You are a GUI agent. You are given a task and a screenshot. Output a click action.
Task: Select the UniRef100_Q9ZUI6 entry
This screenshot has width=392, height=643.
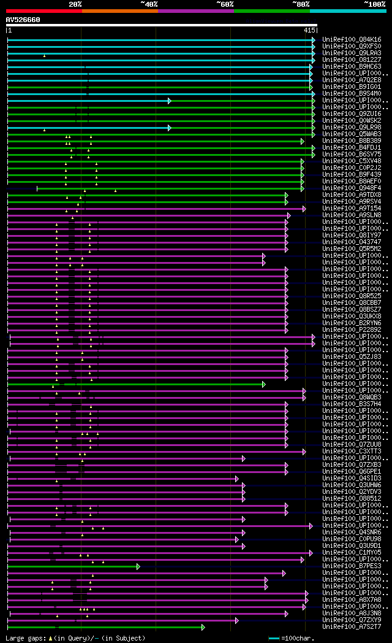[352, 114]
